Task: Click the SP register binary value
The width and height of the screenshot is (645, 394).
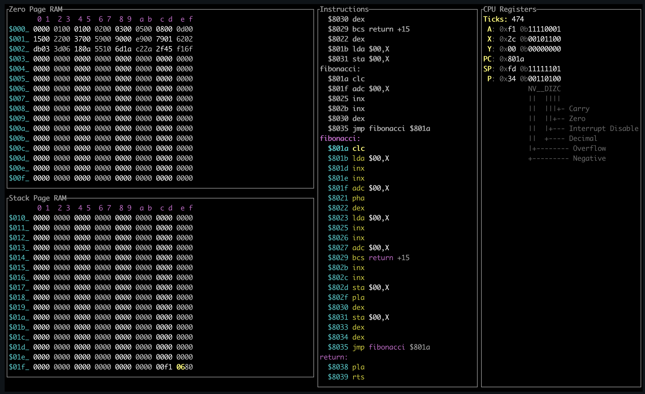Action: point(540,69)
